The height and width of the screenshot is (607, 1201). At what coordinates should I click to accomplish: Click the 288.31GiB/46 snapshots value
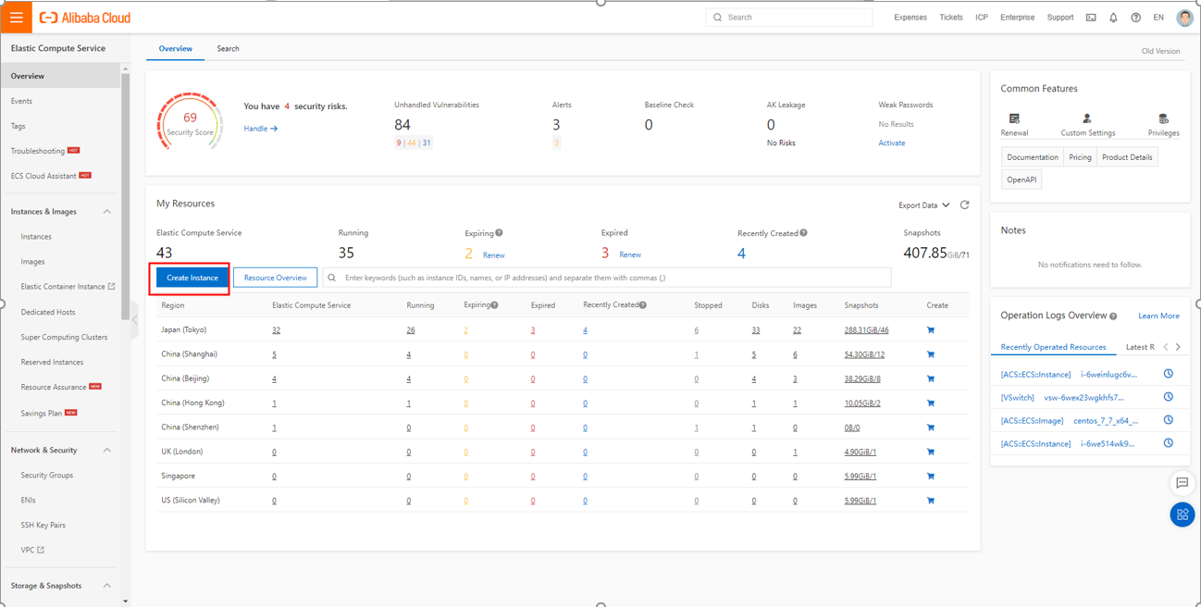click(866, 330)
